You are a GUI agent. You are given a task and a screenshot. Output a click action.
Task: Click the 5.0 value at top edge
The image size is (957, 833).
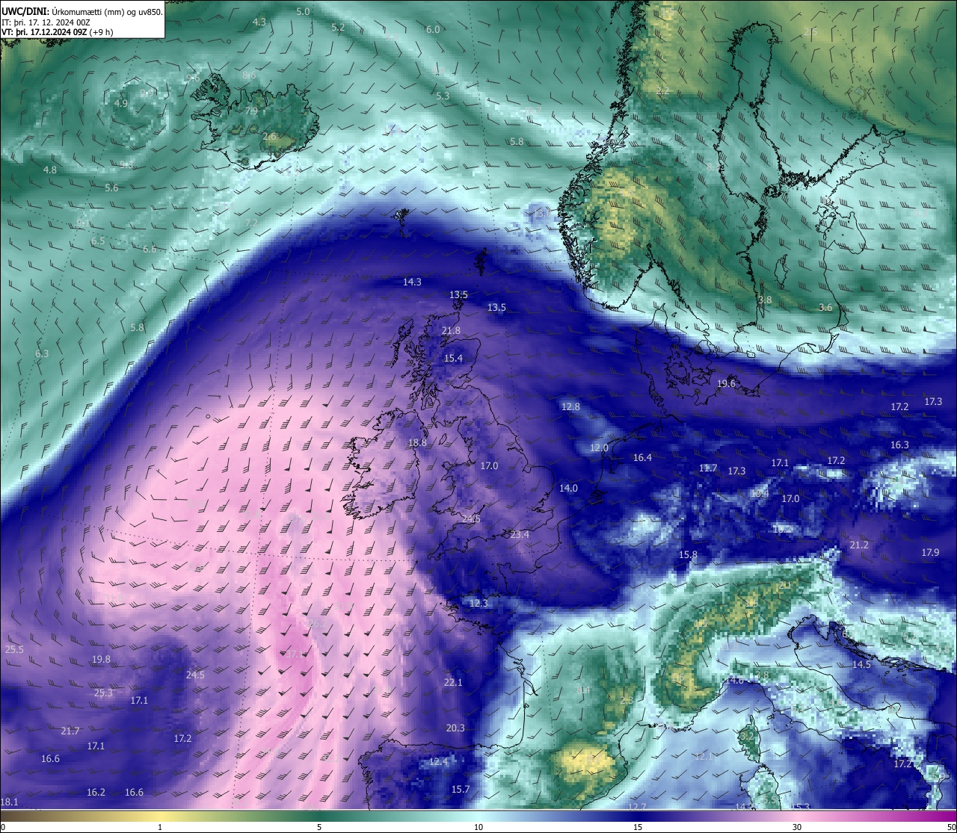[303, 11]
